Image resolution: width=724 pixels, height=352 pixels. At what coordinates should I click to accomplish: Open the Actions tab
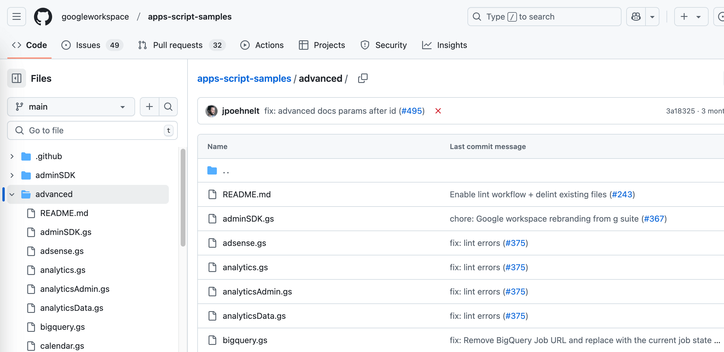262,45
